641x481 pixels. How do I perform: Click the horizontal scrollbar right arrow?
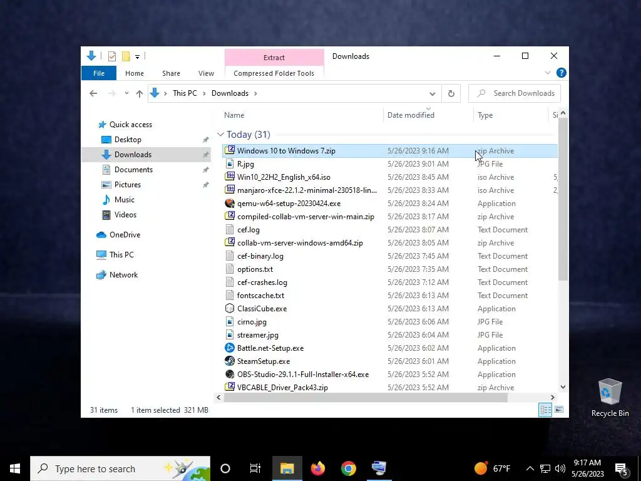pos(552,397)
